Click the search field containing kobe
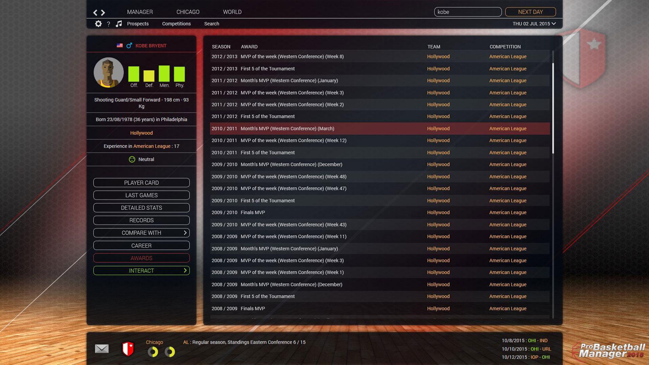 click(x=467, y=12)
